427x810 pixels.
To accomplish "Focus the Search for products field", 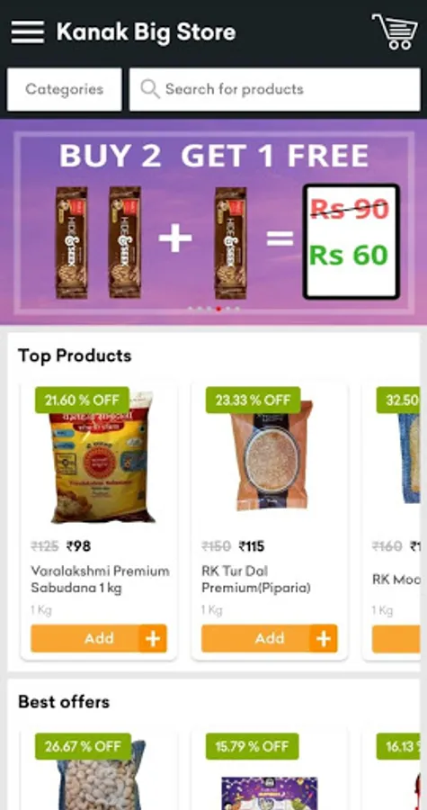I will pos(274,89).
